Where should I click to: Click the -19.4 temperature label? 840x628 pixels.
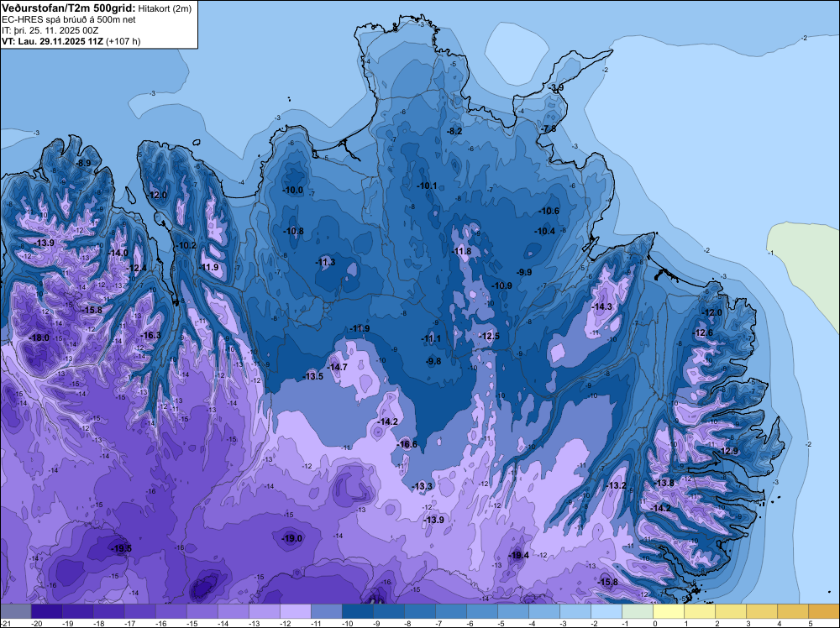(x=518, y=555)
